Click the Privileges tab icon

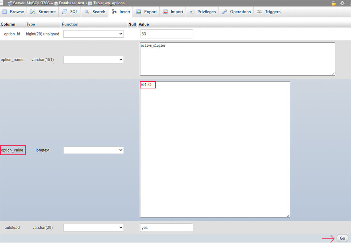[x=192, y=12]
